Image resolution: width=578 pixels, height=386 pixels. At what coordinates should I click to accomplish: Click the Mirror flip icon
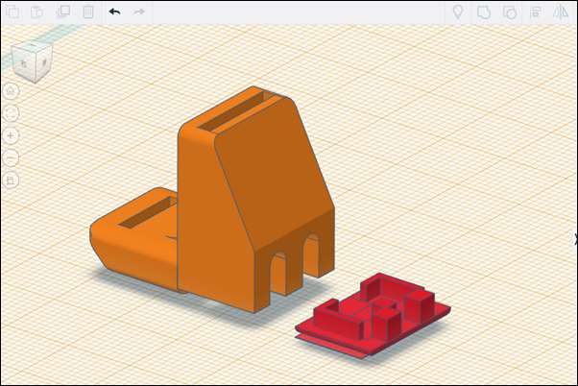click(x=561, y=12)
